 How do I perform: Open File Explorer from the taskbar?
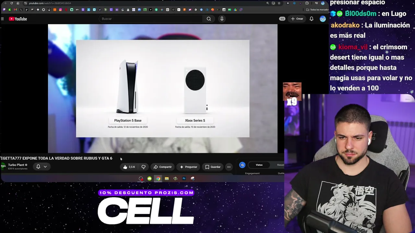(x=167, y=179)
